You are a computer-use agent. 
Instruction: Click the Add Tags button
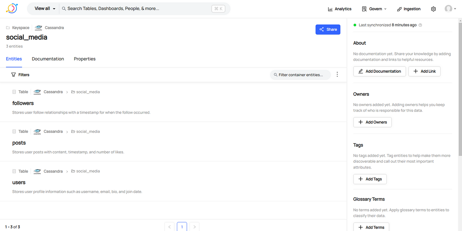370,179
